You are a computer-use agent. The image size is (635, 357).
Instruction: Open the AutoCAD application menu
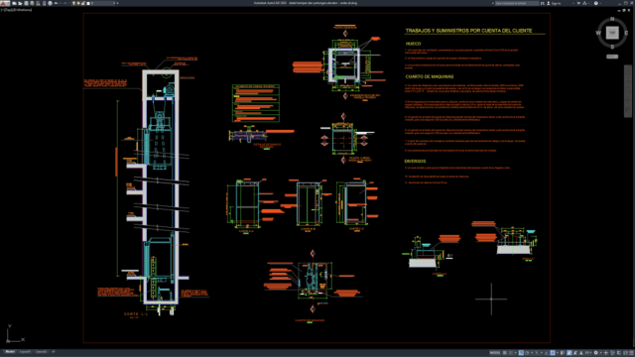[x=5, y=3]
